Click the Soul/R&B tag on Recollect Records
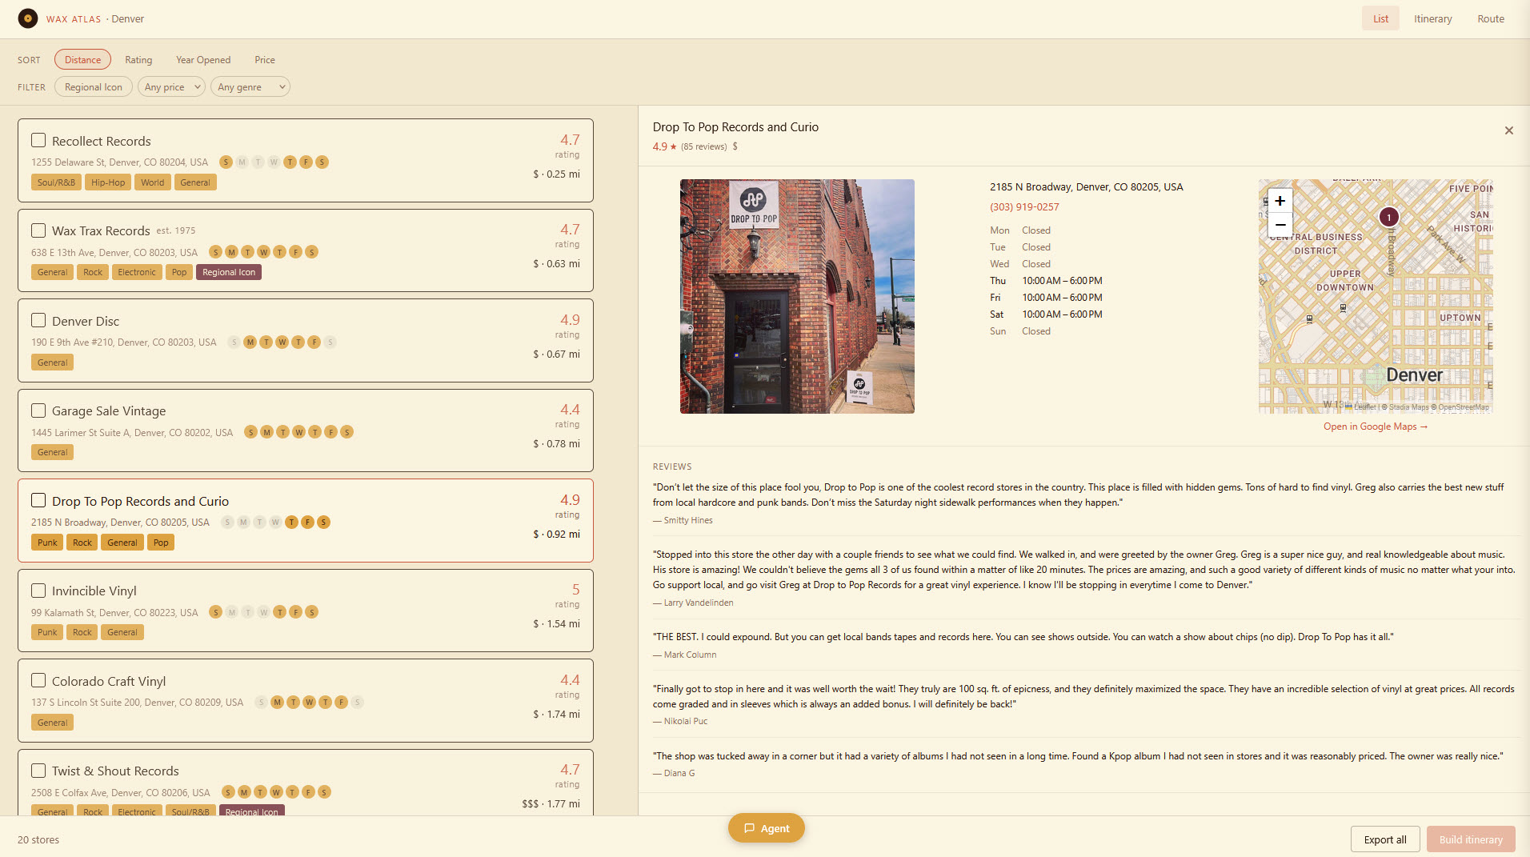The image size is (1530, 857). 56,182
